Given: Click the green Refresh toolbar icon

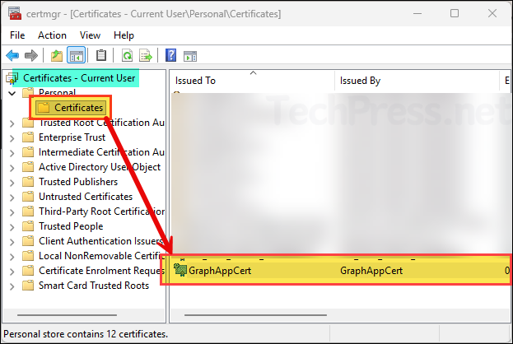Looking at the screenshot, I should [x=127, y=55].
